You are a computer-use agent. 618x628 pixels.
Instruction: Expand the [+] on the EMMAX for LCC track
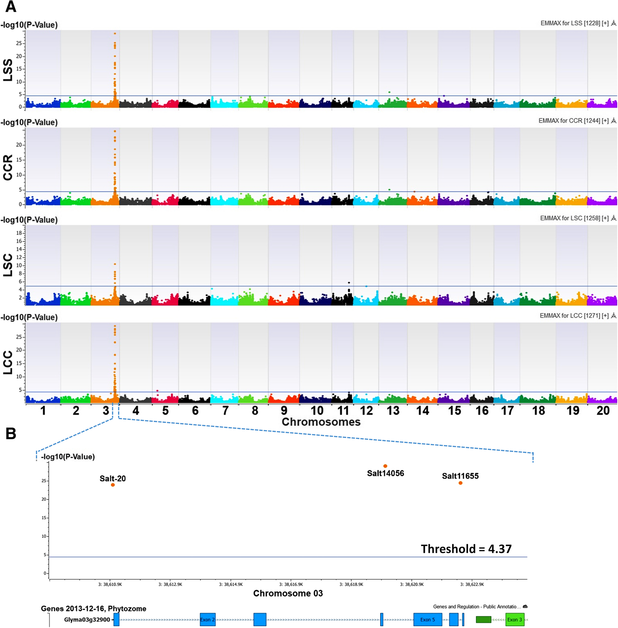(605, 316)
